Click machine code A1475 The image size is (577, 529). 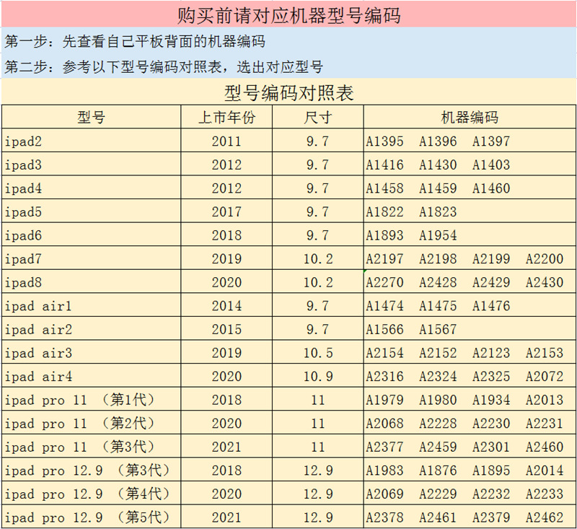click(x=438, y=306)
